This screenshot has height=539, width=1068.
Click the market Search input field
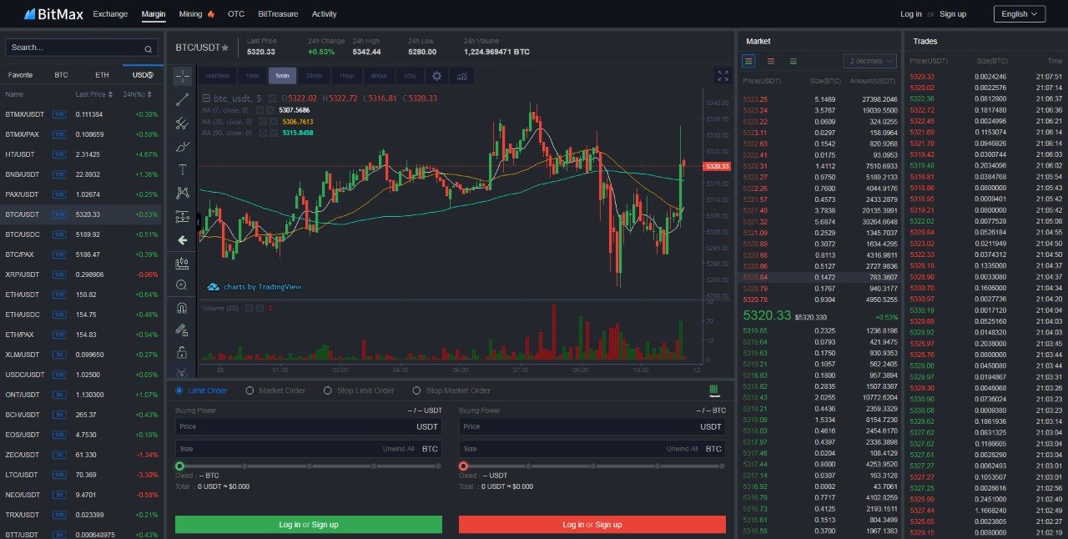[82, 48]
